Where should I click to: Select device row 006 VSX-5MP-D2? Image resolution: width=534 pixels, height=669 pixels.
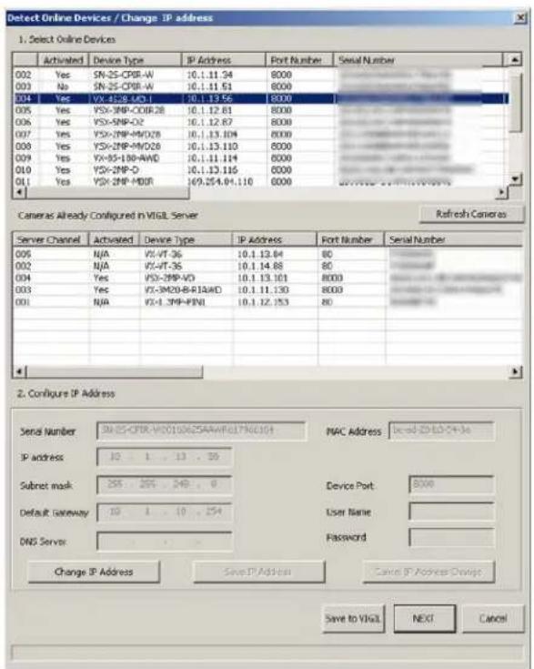click(260, 123)
